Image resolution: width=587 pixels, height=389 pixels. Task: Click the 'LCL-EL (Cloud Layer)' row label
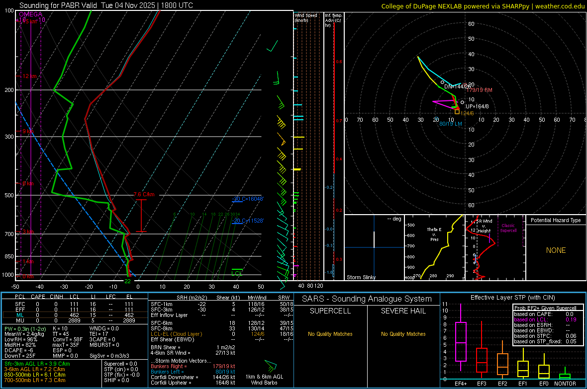176,334
